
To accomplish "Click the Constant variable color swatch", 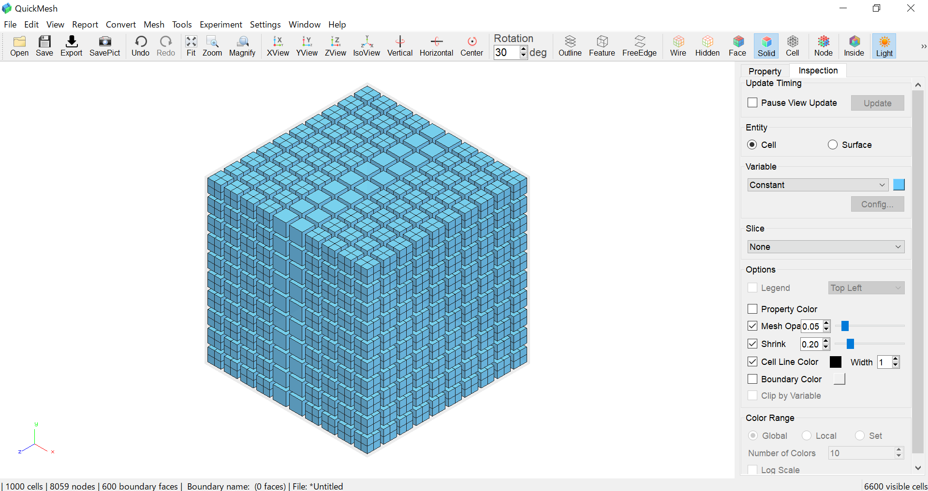I will [x=899, y=185].
